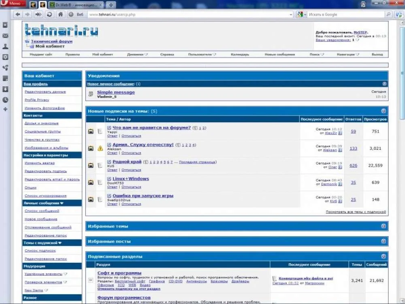Image resolution: width=405 pixels, height=304 pixels.
Task: Open the Unite share panel in sidebar
Action: click(5, 68)
